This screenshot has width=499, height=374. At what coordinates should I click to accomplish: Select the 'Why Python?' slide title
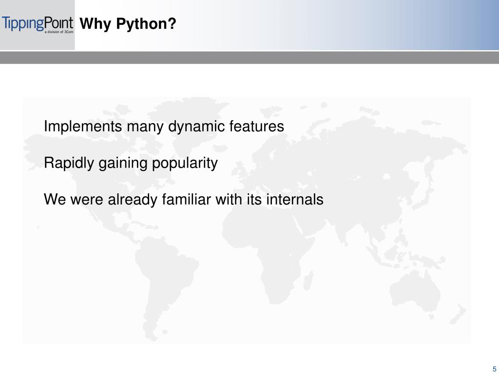128,24
